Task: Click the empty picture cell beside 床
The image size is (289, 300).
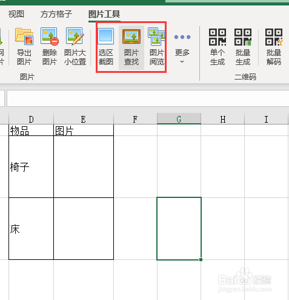Action: click(x=84, y=229)
